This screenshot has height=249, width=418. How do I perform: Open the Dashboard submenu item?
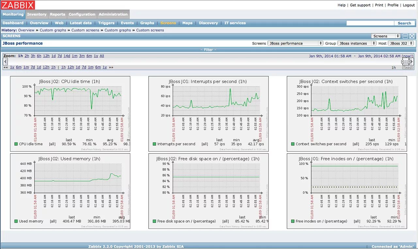coord(13,23)
